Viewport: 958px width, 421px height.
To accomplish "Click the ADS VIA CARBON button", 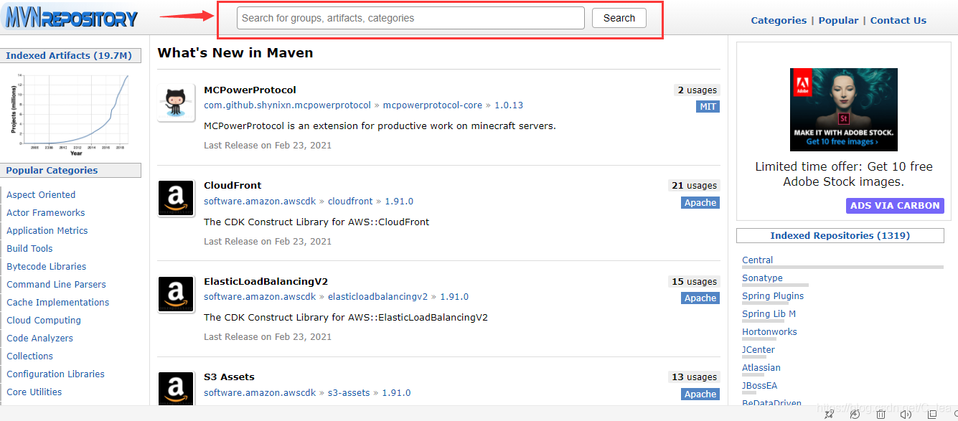I will [895, 205].
